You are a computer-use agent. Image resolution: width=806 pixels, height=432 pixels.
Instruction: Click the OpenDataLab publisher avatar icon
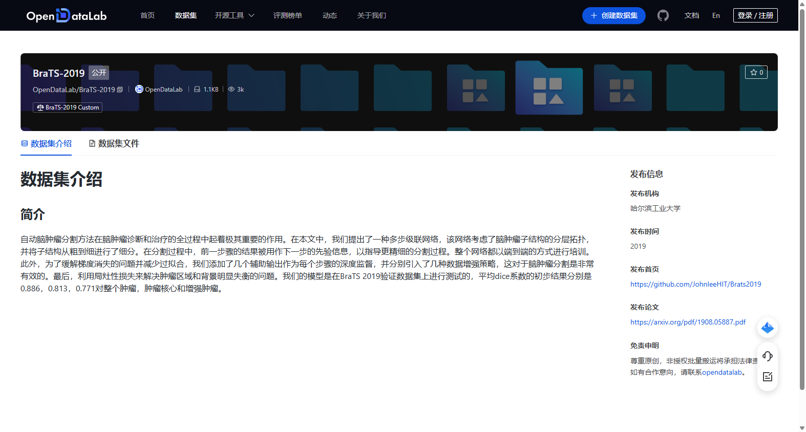click(139, 89)
